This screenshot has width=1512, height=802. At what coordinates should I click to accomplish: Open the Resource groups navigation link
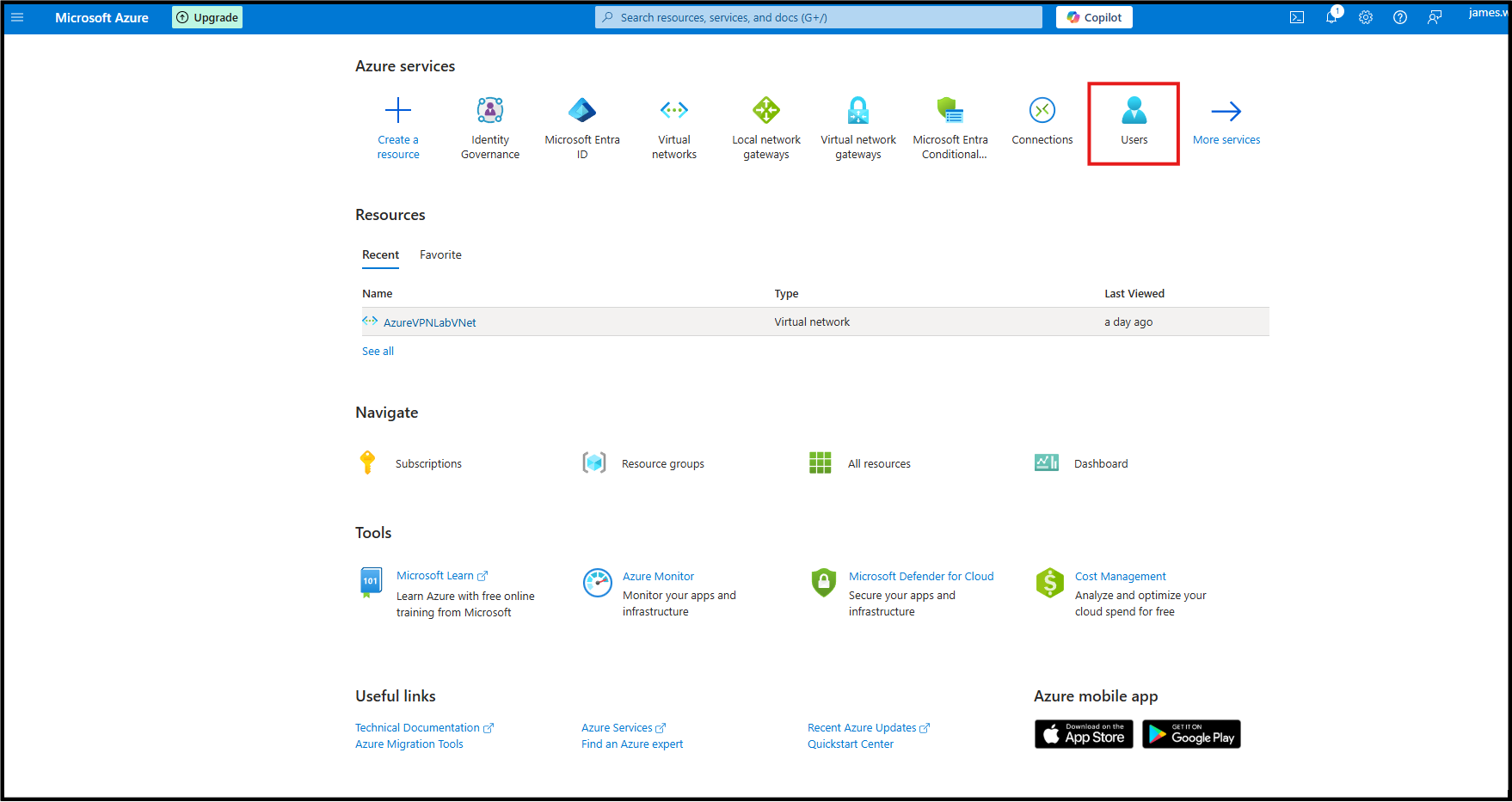tap(663, 463)
